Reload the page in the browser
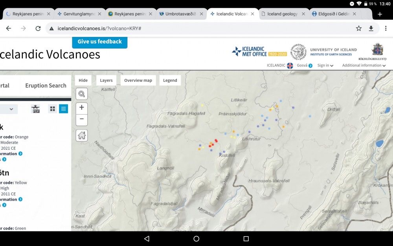Viewport: 393px width, 246px height. pyautogui.click(x=38, y=28)
